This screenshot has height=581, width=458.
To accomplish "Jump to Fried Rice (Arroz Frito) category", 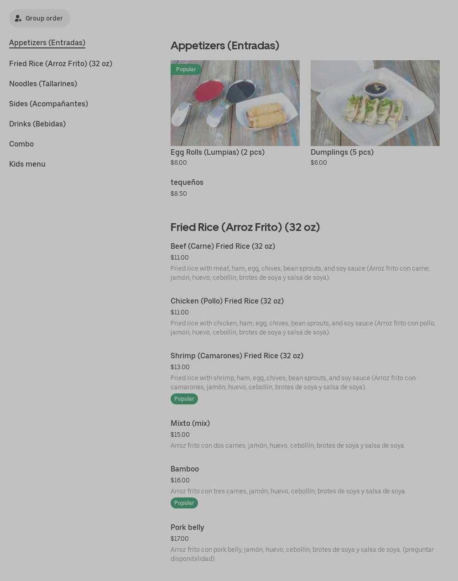I will click(61, 64).
